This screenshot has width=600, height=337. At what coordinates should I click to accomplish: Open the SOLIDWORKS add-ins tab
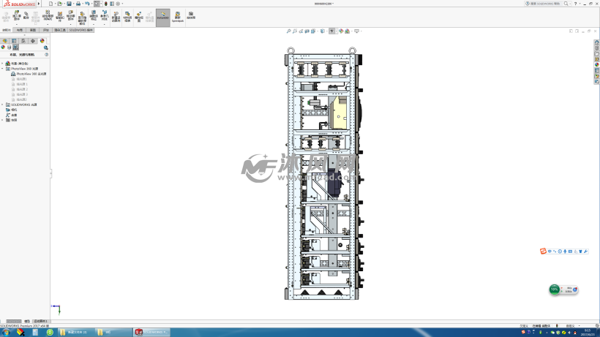[x=80, y=30]
